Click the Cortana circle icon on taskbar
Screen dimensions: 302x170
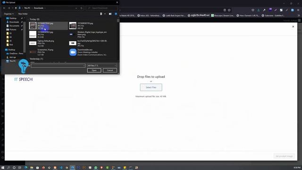pyautogui.click(x=14, y=168)
